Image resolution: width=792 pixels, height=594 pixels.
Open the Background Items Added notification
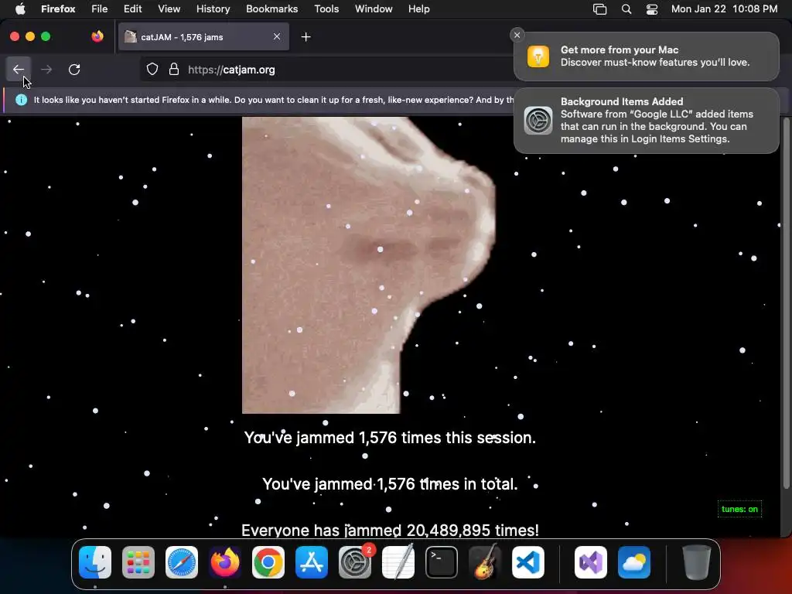coord(646,120)
